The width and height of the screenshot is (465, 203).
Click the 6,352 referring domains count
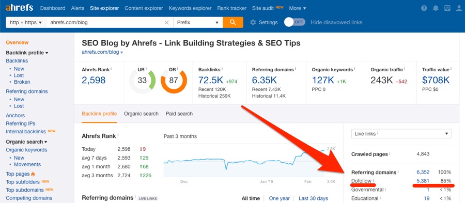click(423, 172)
